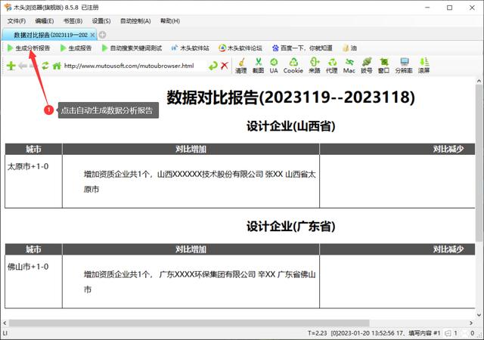Click the back arrow navigation icon
Screen dimensions: 484x340
[x=23, y=66]
